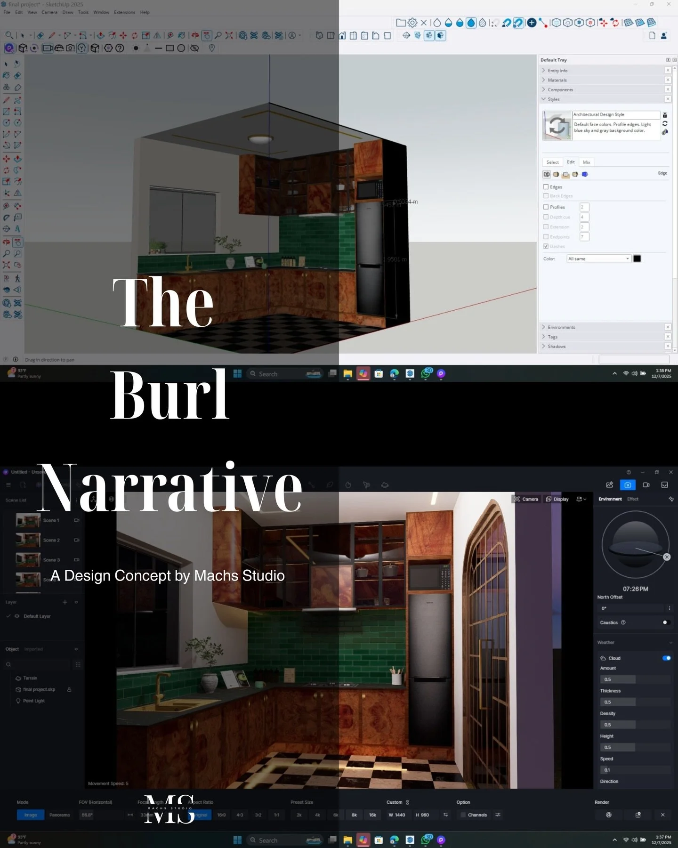The width and height of the screenshot is (678, 848).
Task: Click the File Explorer icon on upper taskbar
Action: (348, 374)
